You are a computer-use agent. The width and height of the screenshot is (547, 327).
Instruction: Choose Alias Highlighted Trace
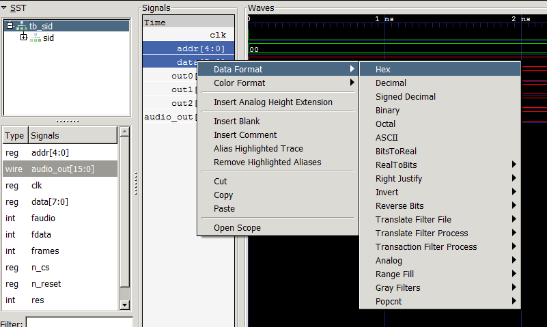pos(258,149)
